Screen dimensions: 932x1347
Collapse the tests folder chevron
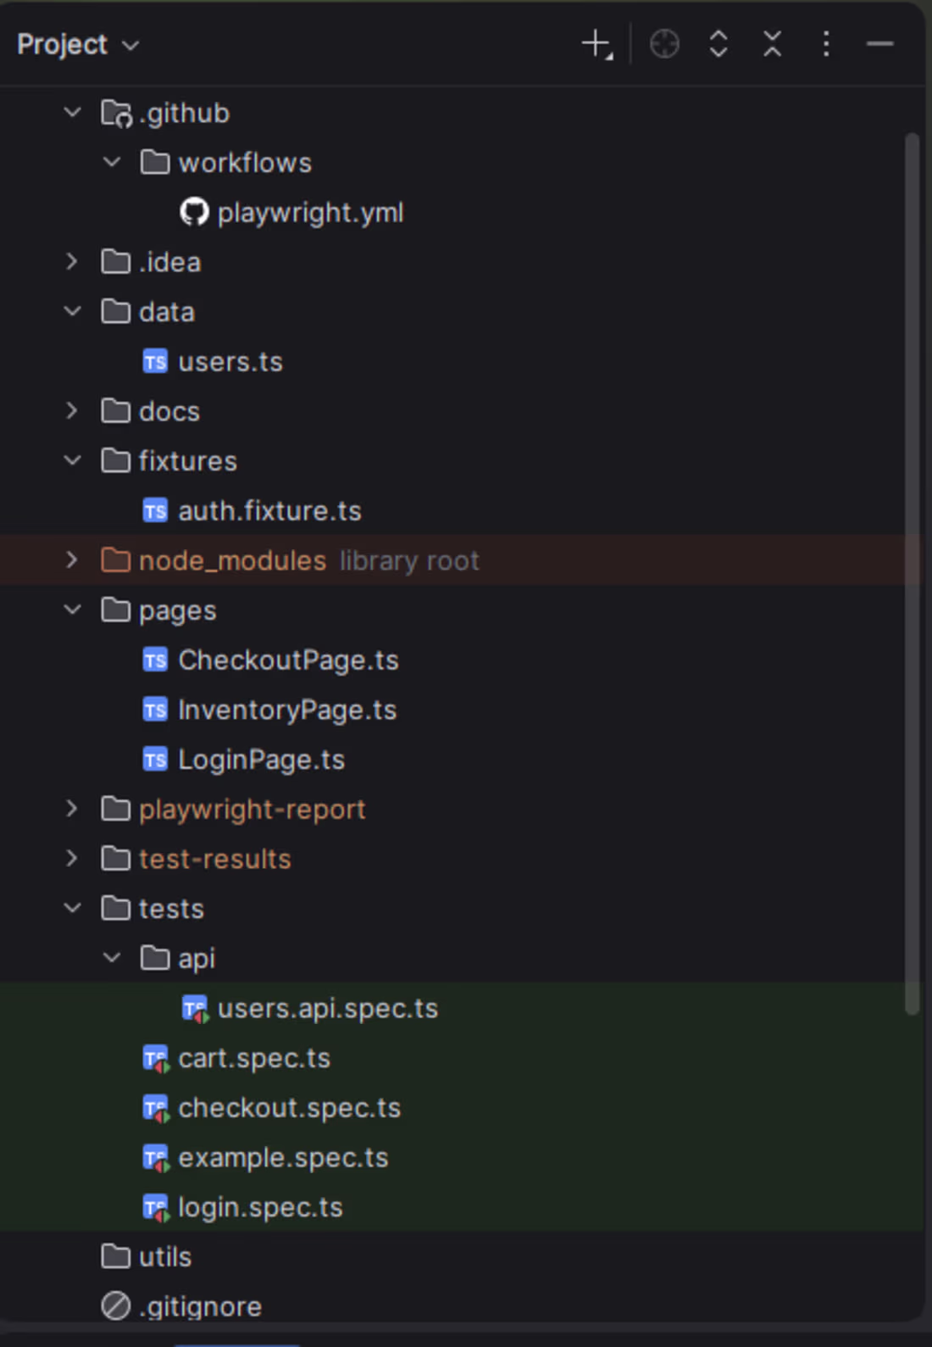[x=73, y=908]
